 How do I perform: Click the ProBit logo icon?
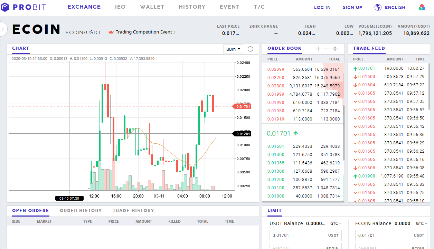tap(6, 7)
